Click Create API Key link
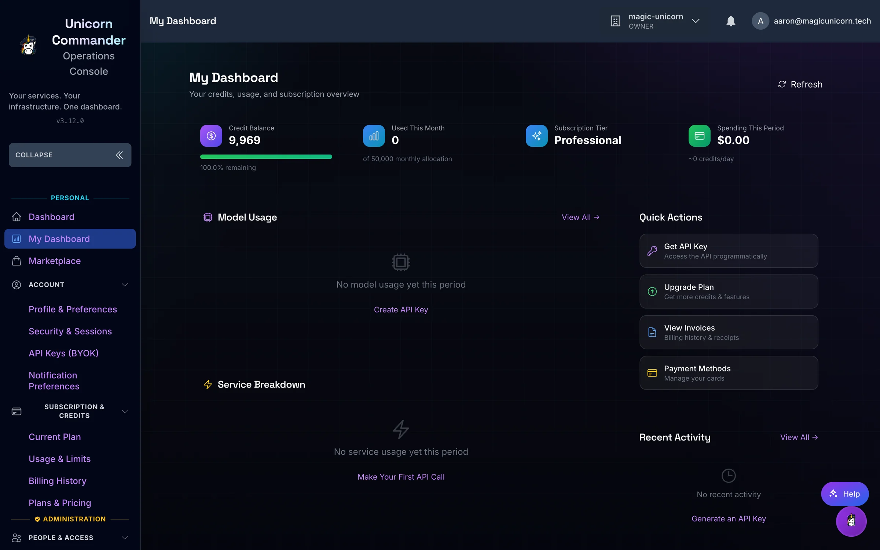 [401, 310]
